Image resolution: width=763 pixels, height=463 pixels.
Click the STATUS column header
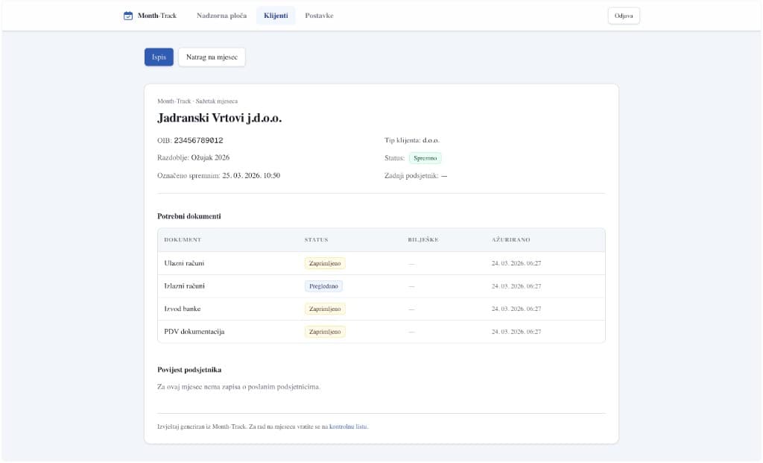[x=317, y=240]
